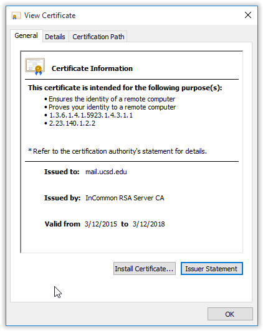
Task: Click the View Certificate title bar icon
Action: coord(16,16)
